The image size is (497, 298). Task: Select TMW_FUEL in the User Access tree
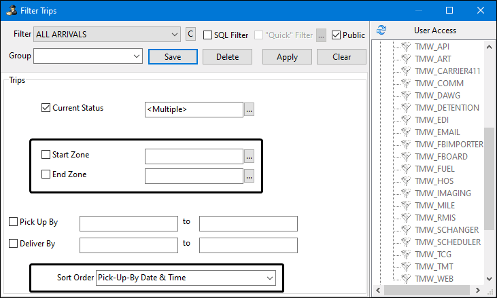pos(434,169)
